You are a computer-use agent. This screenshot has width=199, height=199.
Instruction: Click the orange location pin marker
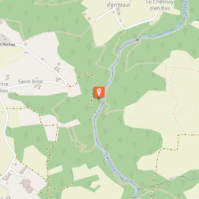[x=99, y=92]
